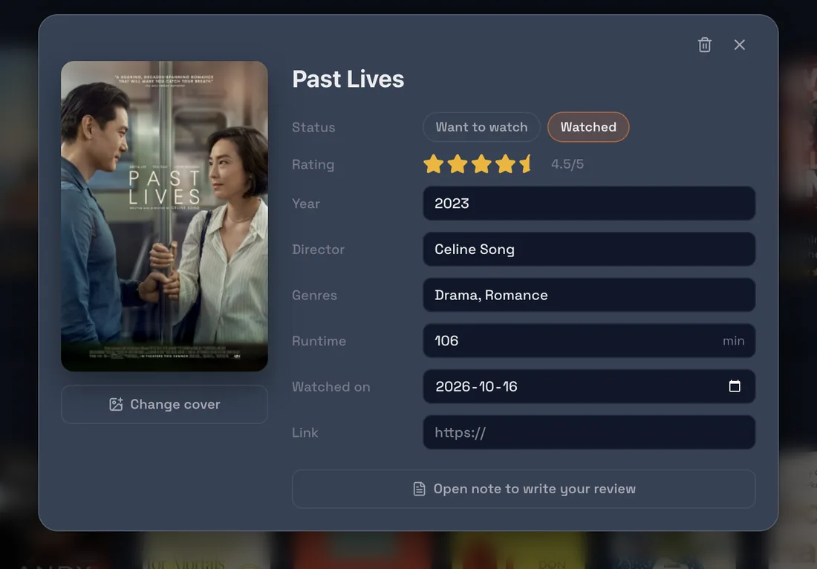Edit the Director field Celine Song
The width and height of the screenshot is (817, 569).
[x=589, y=249]
